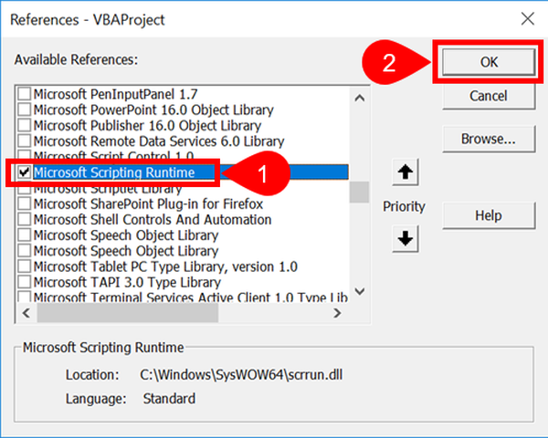Select Microsoft TAPI 3.0 Type Library text
The height and width of the screenshot is (438, 548).
click(x=127, y=282)
